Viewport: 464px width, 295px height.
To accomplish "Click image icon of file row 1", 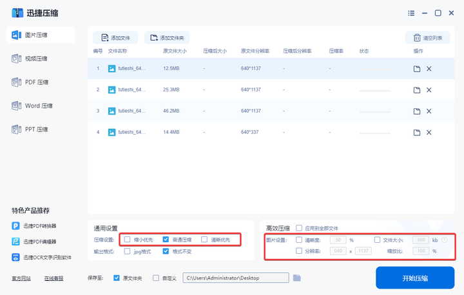I will pyautogui.click(x=111, y=69).
